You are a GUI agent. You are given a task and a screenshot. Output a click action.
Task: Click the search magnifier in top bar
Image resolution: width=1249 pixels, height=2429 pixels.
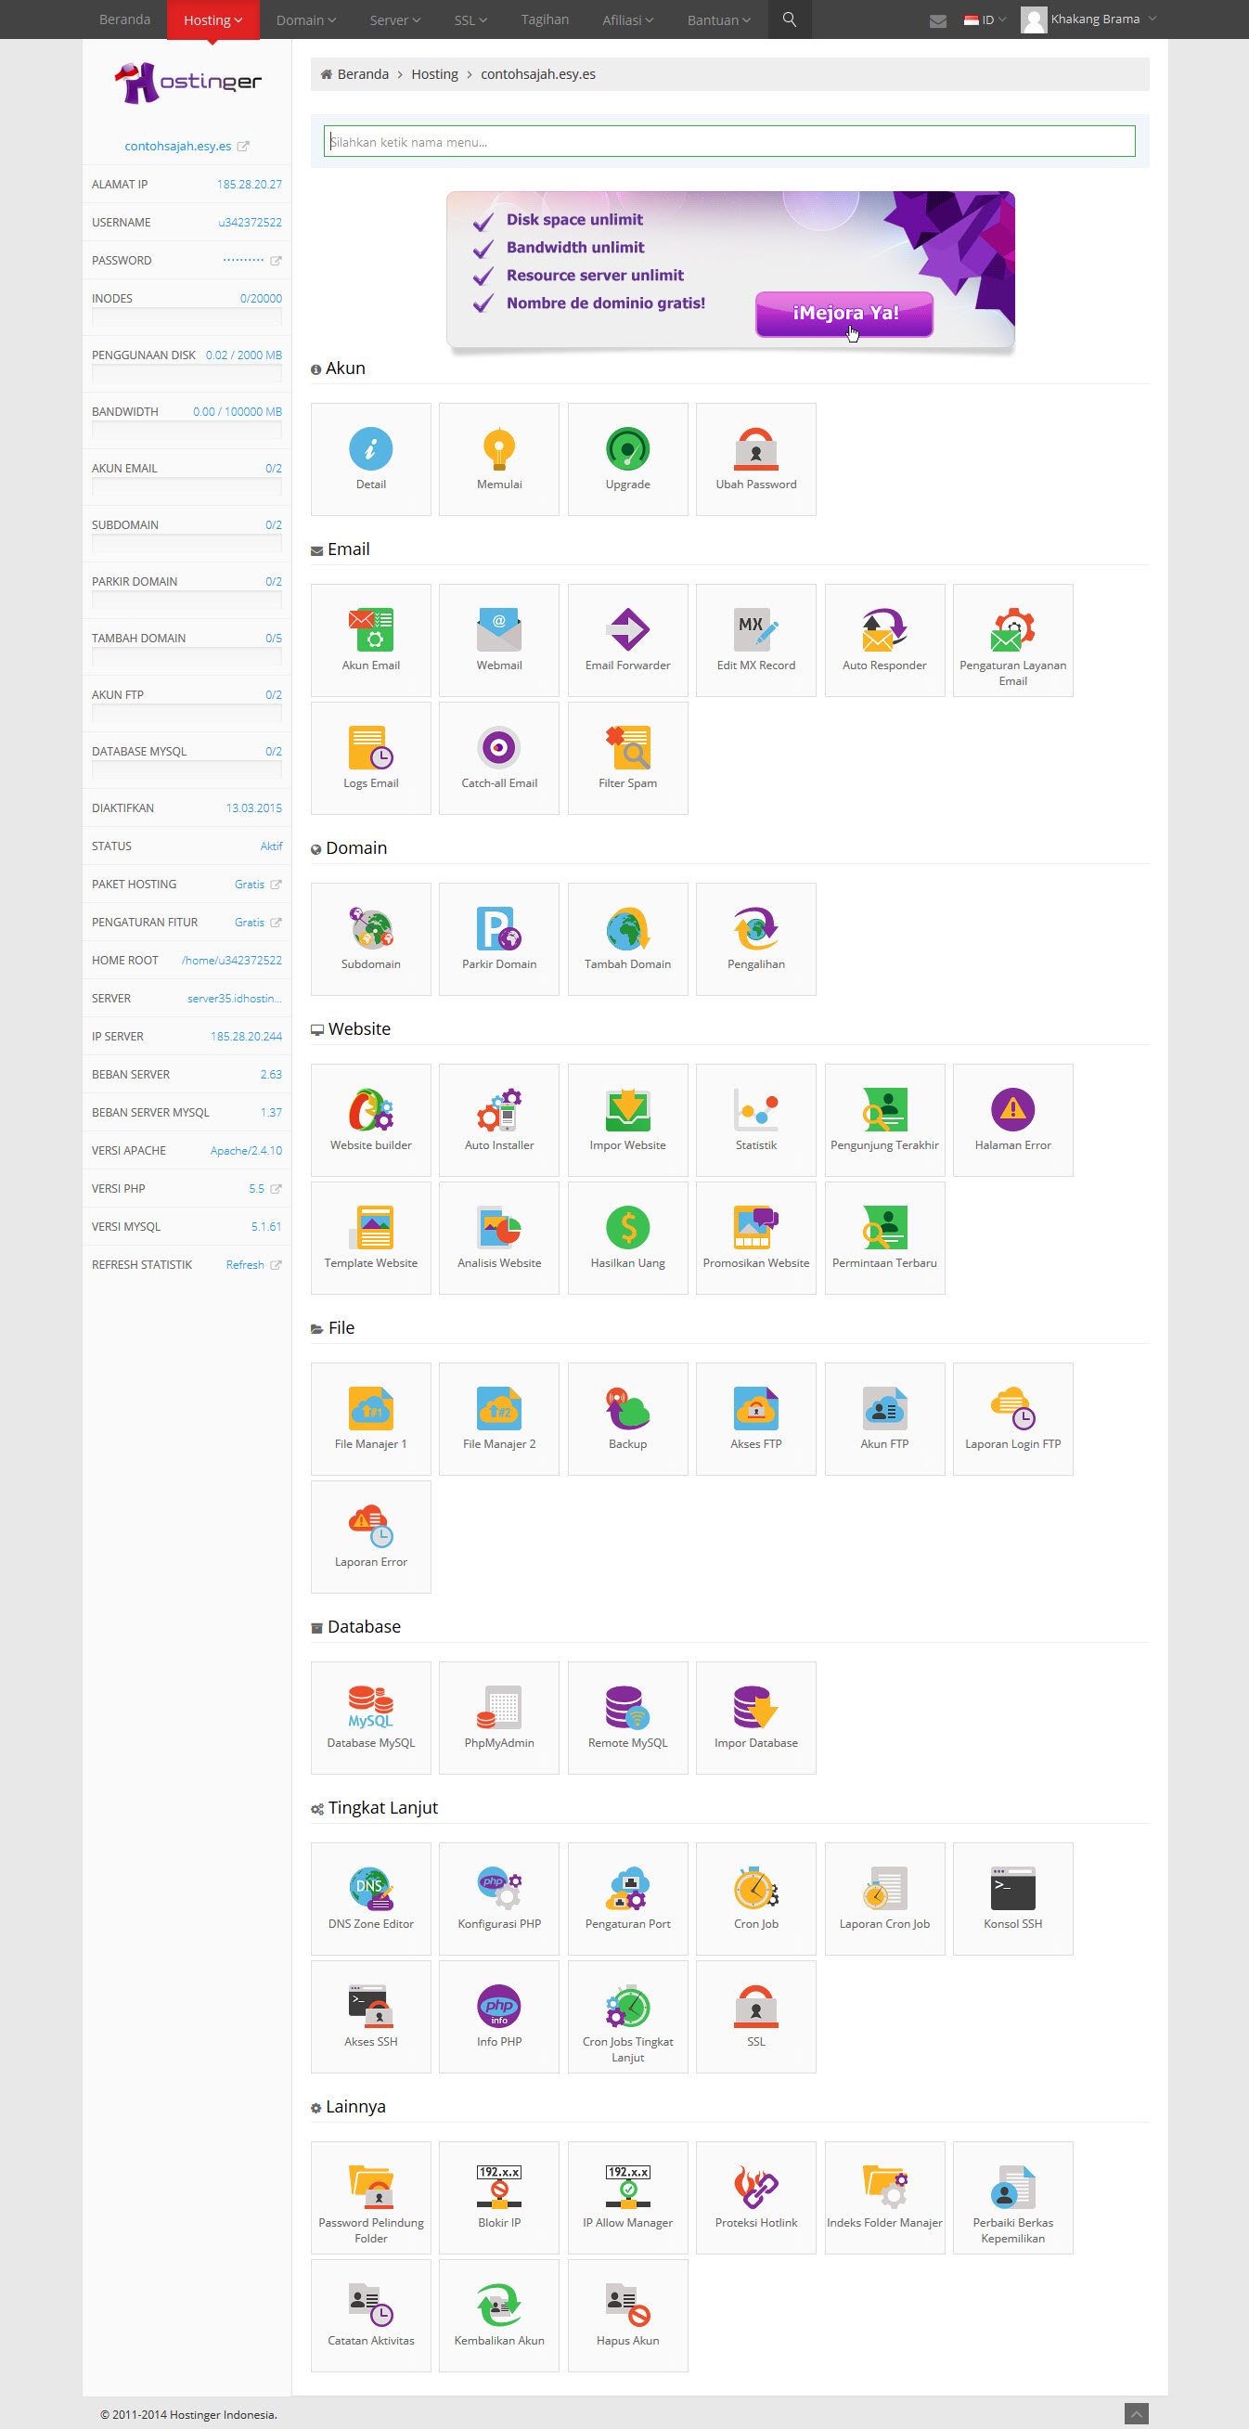click(x=789, y=19)
